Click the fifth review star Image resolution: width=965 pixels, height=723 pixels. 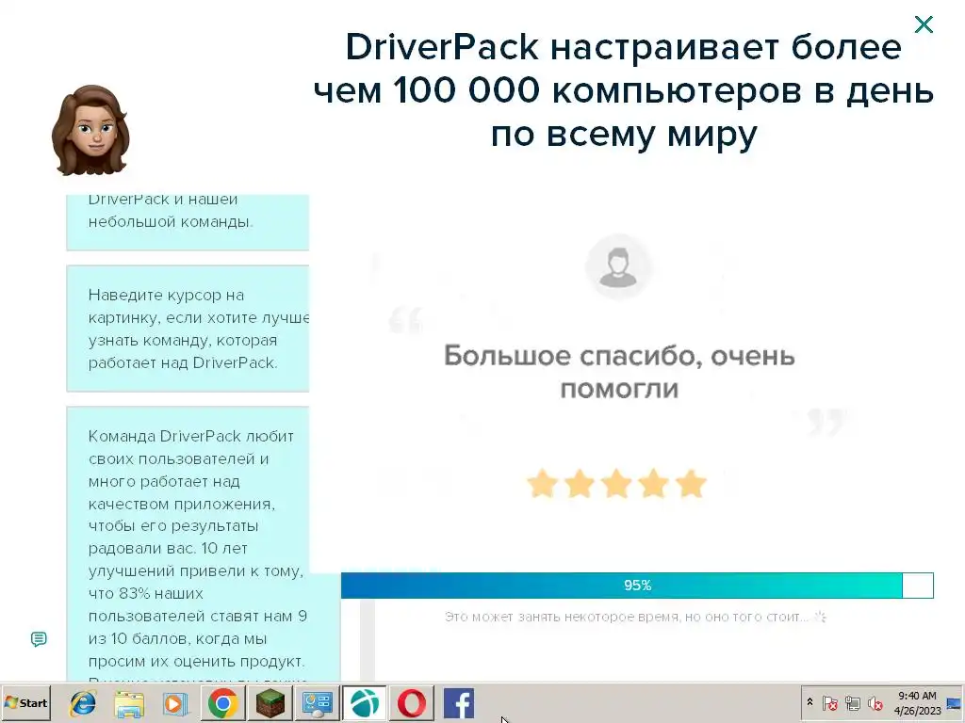coord(691,483)
